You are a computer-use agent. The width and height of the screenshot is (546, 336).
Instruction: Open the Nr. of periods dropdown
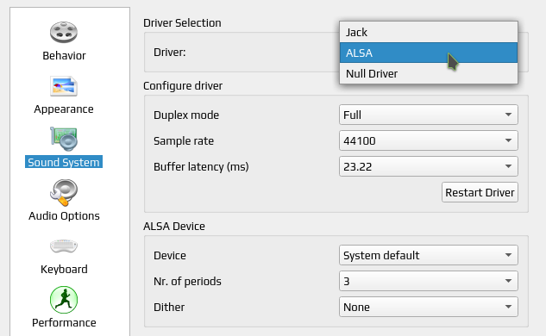click(x=429, y=281)
